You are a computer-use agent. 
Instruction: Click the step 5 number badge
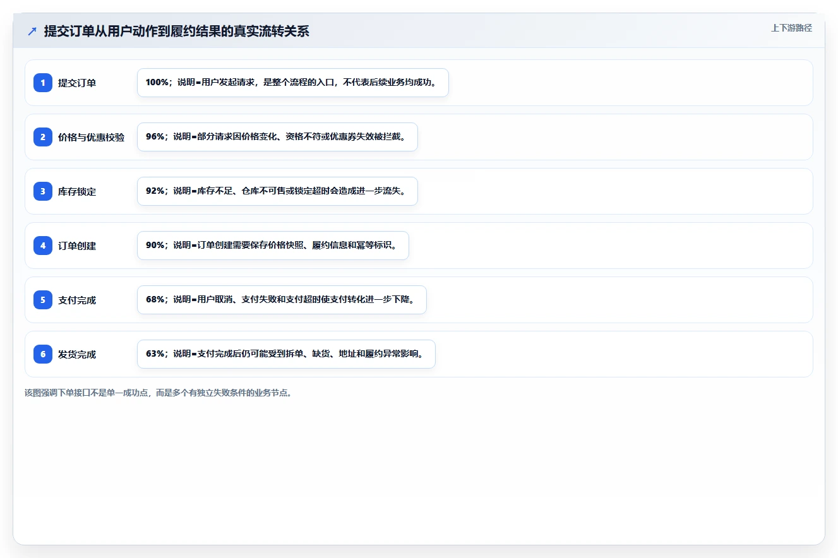(x=43, y=300)
